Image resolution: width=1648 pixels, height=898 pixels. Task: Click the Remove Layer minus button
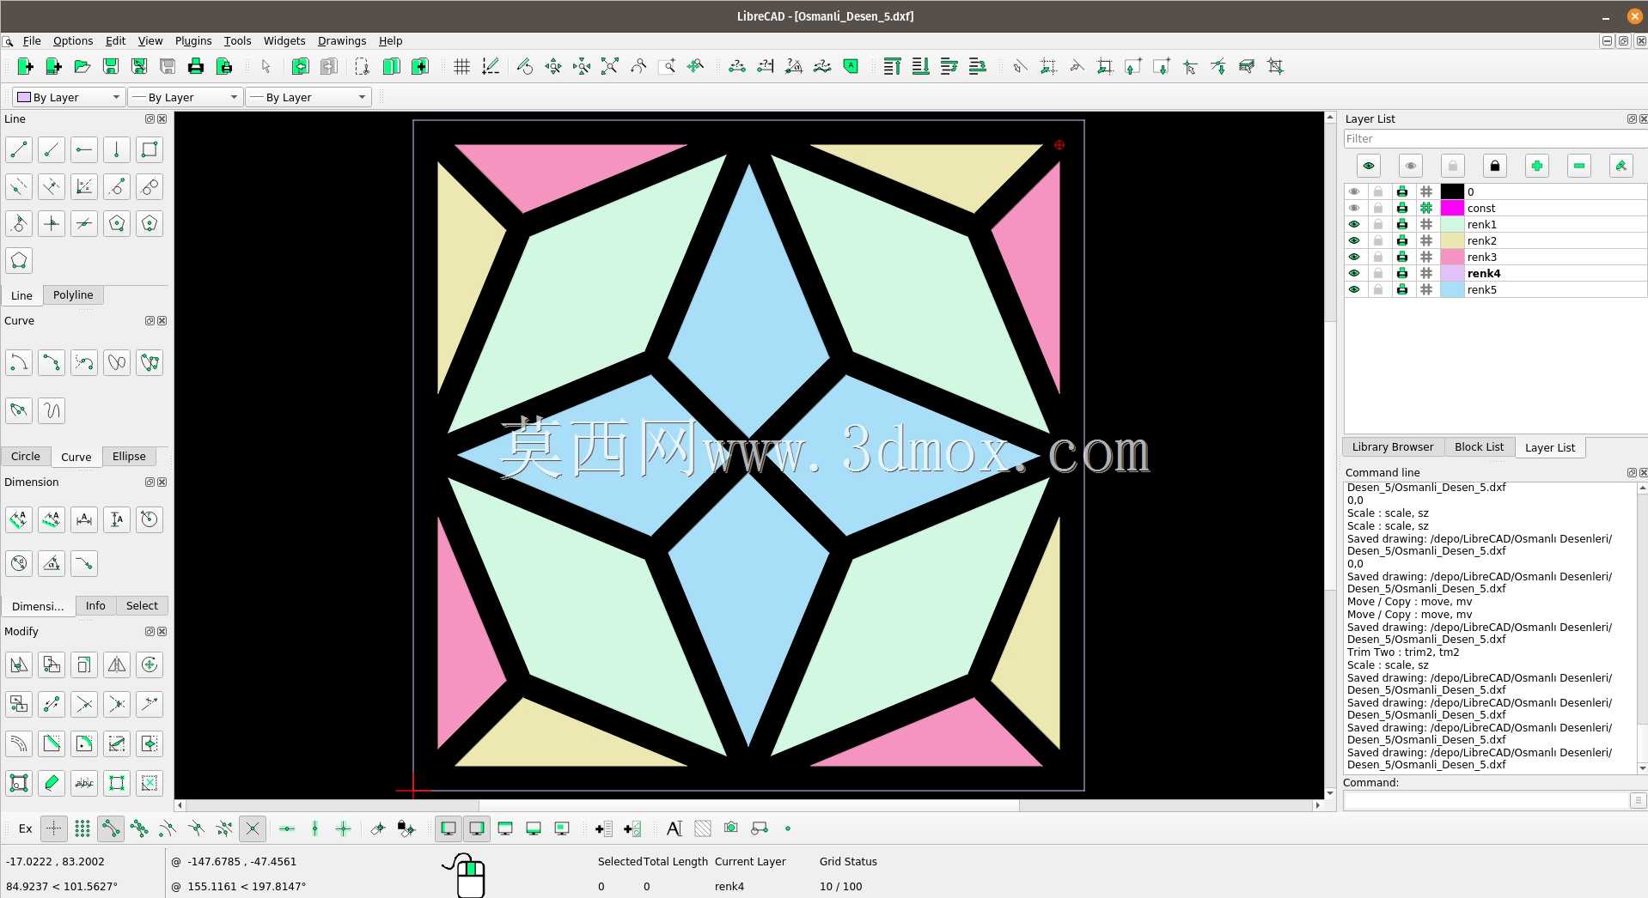[x=1579, y=166]
